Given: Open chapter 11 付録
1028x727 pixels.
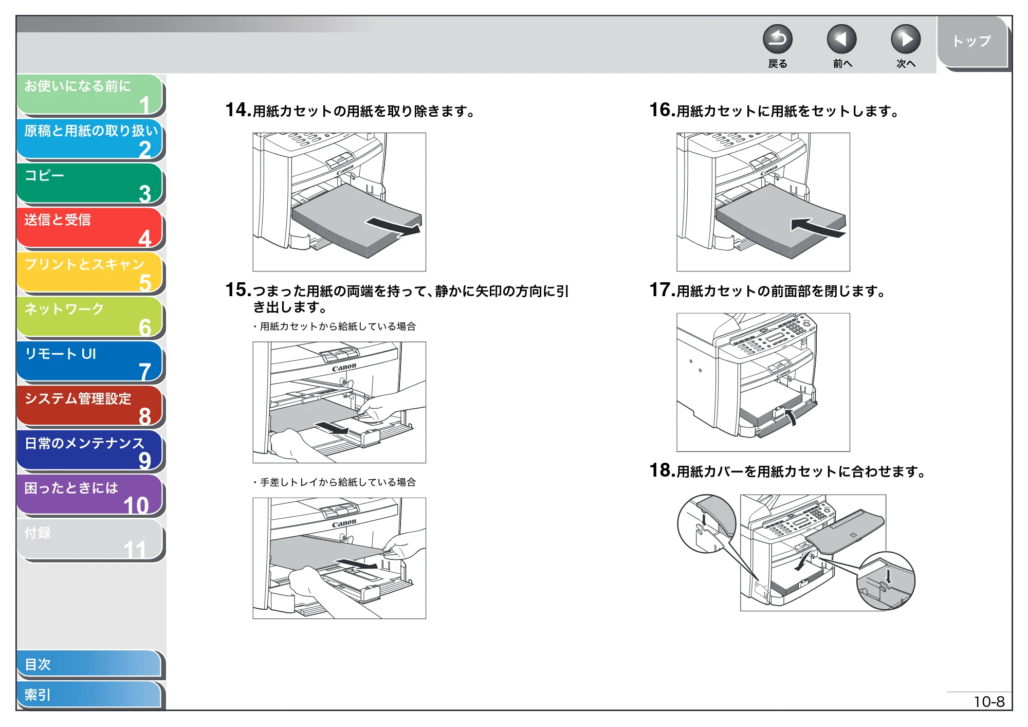Looking at the screenshot, I should point(89,540).
